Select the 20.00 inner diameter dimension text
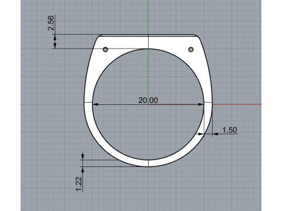Viewport: 282px width, 211px height. tap(148, 100)
